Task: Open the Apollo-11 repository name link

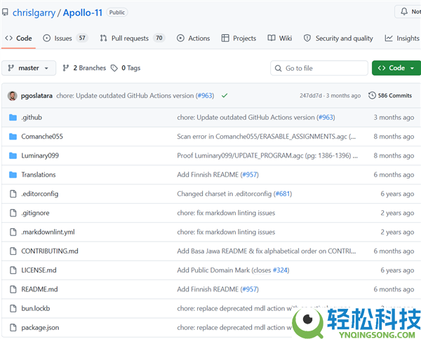Action: (83, 13)
